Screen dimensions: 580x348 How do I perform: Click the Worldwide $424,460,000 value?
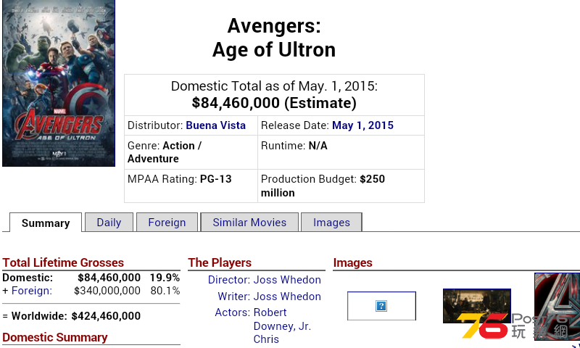(106, 316)
